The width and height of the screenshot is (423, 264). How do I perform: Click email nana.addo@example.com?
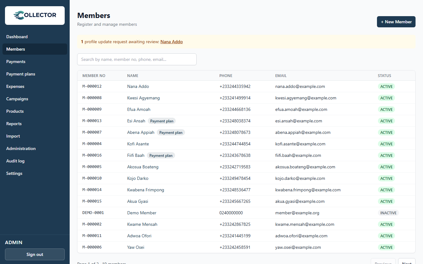300,86
